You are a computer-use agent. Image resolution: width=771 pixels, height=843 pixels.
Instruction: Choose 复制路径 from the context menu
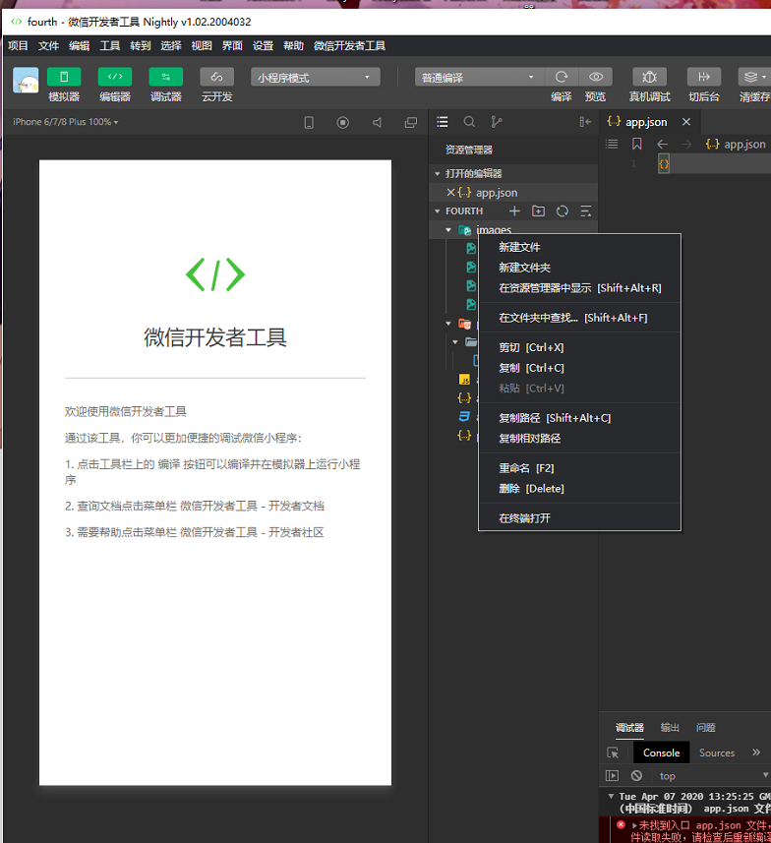pos(579,418)
